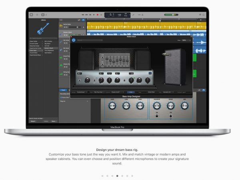The height and width of the screenshot is (180, 240).
Task: Click the Revert button in Library
Action: click(33, 121)
